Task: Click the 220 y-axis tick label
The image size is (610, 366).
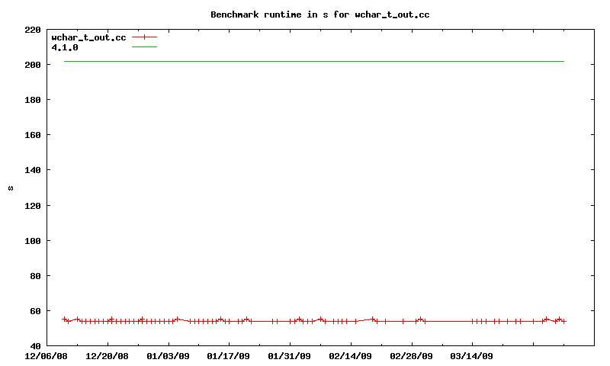Action: [x=33, y=30]
